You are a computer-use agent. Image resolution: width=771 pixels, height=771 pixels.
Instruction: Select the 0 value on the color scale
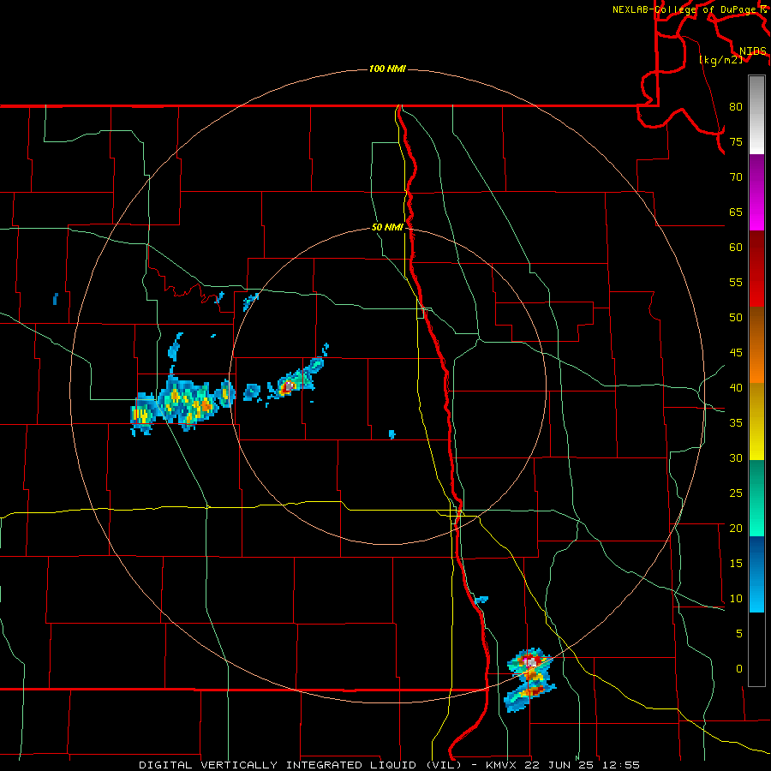point(739,669)
